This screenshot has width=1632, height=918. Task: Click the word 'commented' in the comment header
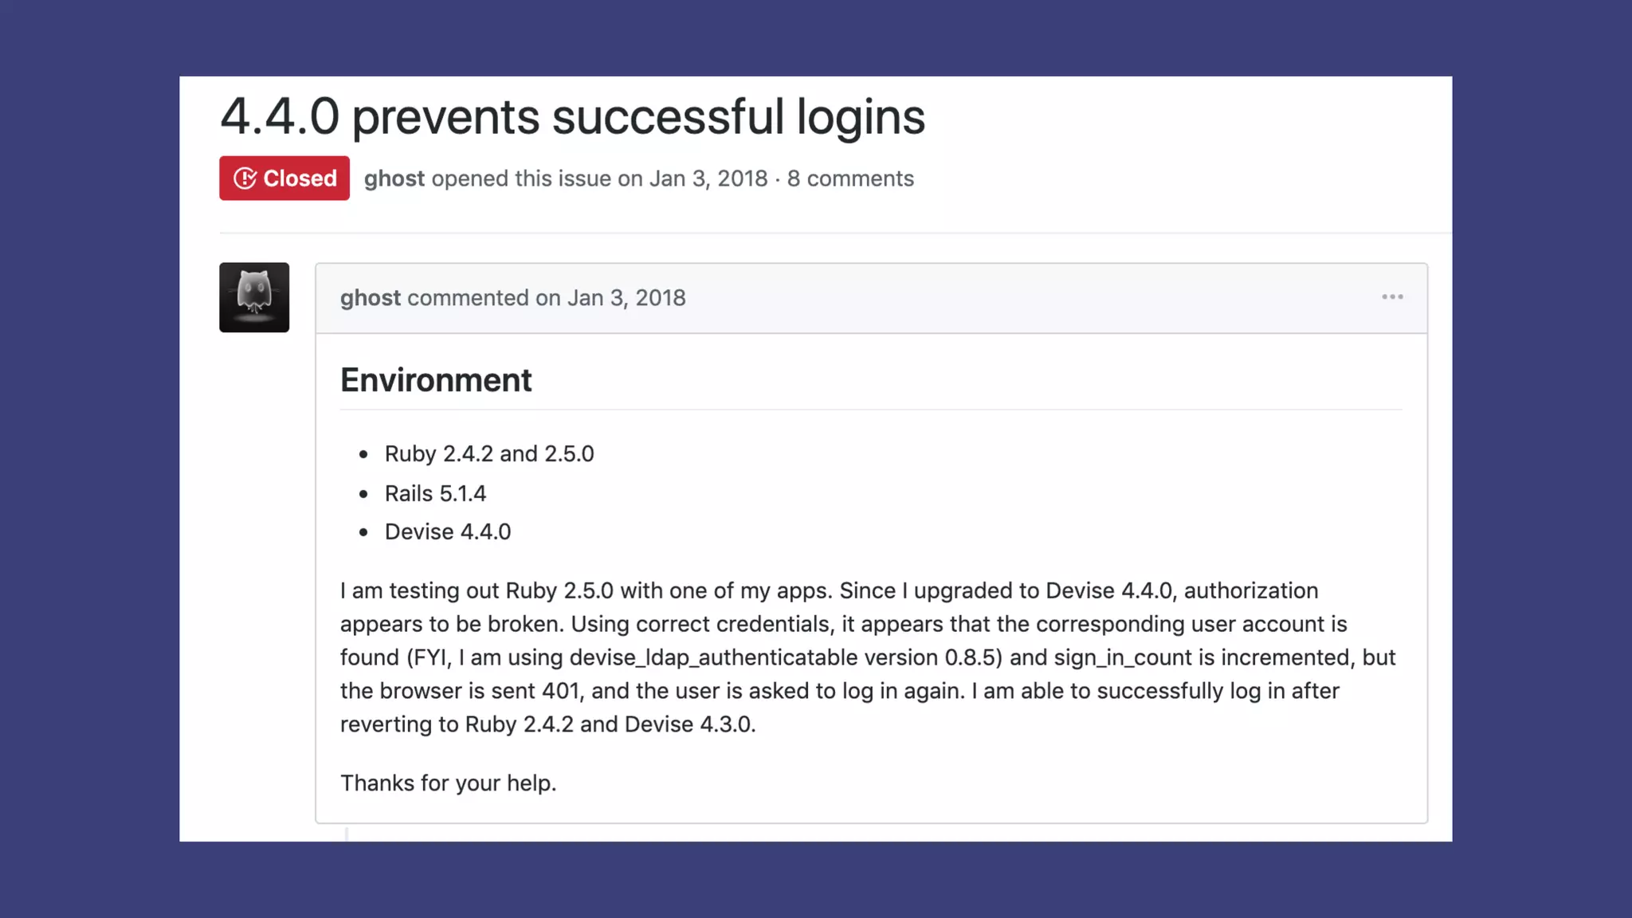click(468, 298)
